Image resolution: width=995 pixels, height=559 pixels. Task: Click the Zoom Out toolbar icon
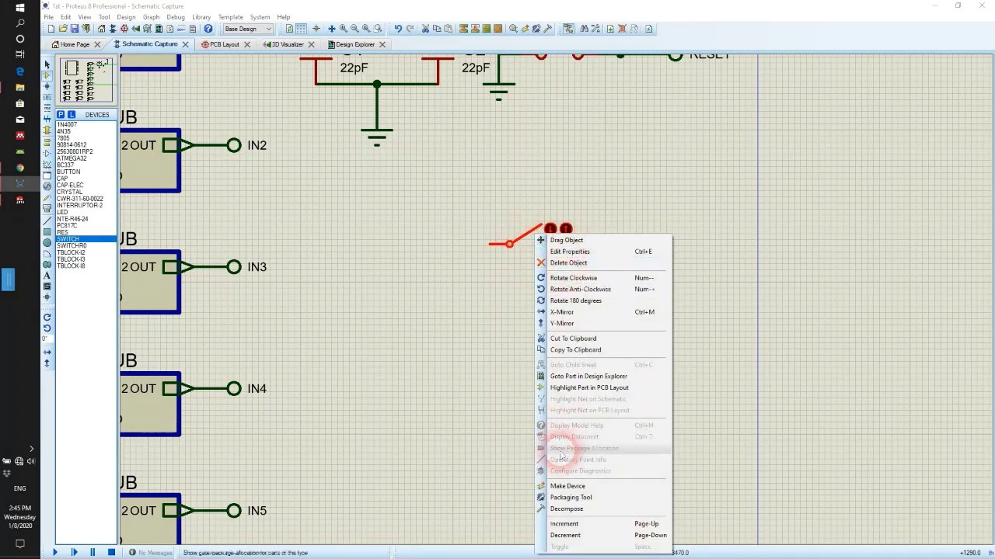pos(354,29)
